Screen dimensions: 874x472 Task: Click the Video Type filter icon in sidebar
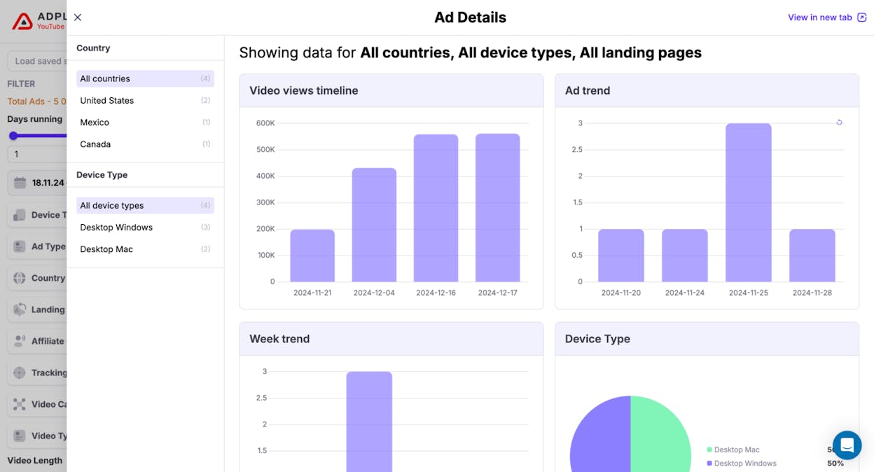(x=20, y=436)
